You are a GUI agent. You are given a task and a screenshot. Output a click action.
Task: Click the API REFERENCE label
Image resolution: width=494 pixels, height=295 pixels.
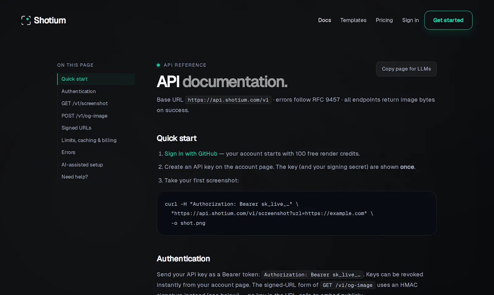click(x=185, y=65)
